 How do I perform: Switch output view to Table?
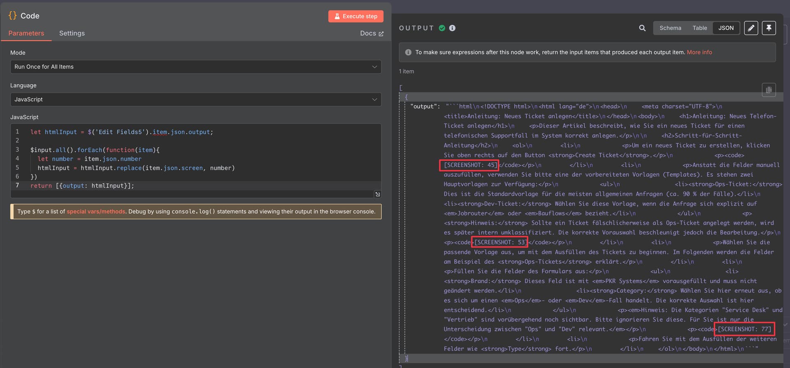click(699, 28)
